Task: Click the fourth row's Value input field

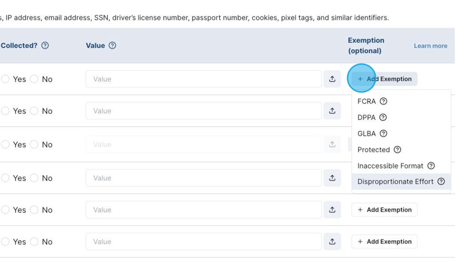Action: [204, 178]
